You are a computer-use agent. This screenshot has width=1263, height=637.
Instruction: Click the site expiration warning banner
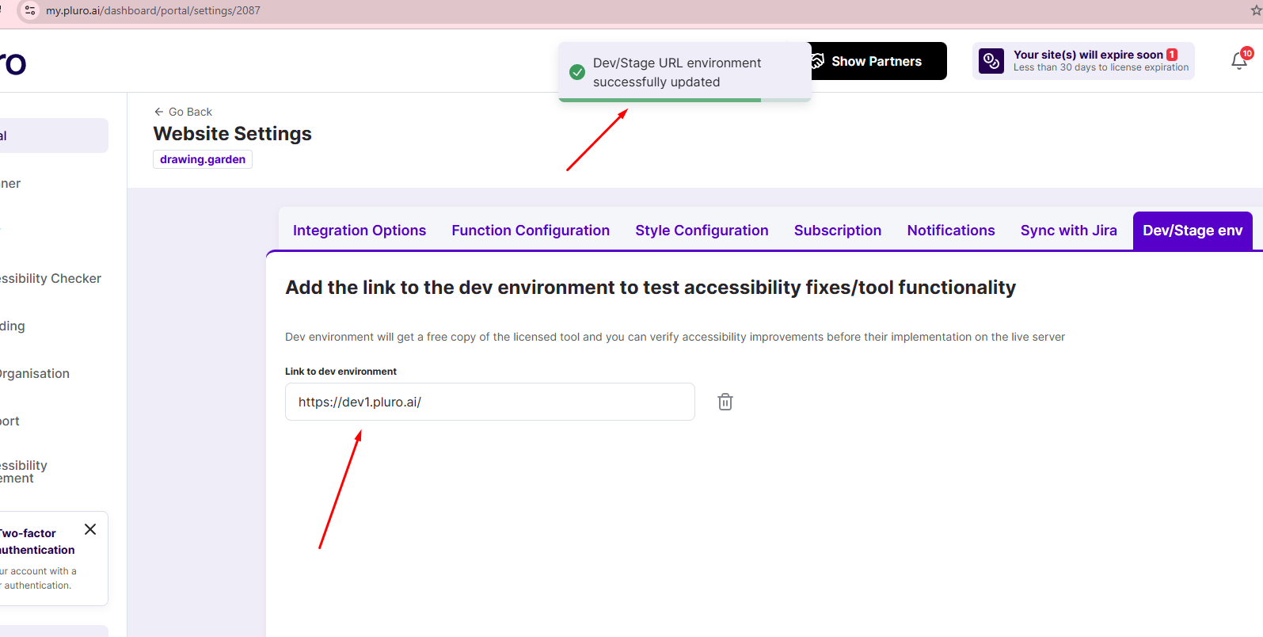tap(1083, 60)
